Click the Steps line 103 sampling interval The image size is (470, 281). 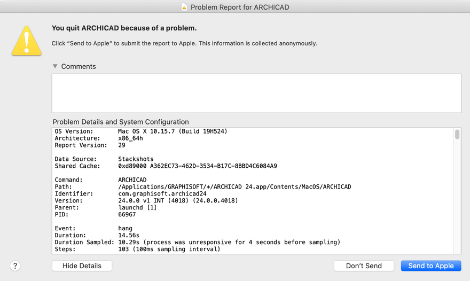[x=169, y=249]
